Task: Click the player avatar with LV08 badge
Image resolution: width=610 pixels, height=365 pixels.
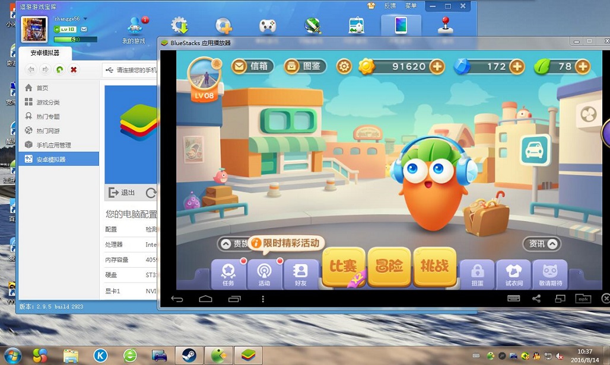Action: pos(204,79)
